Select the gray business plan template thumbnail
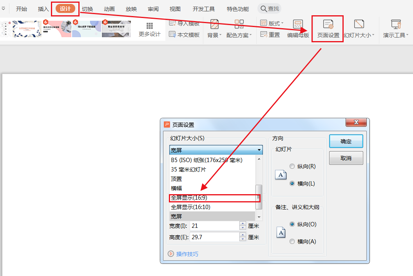The image size is (413, 276). [x=116, y=29]
